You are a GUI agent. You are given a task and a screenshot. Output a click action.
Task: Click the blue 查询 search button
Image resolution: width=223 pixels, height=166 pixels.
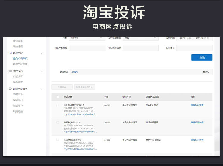click(202, 57)
